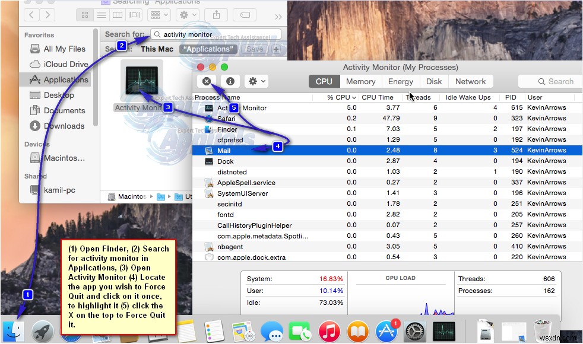Click the Activity Monitor app icon in Finder results

[x=142, y=80]
